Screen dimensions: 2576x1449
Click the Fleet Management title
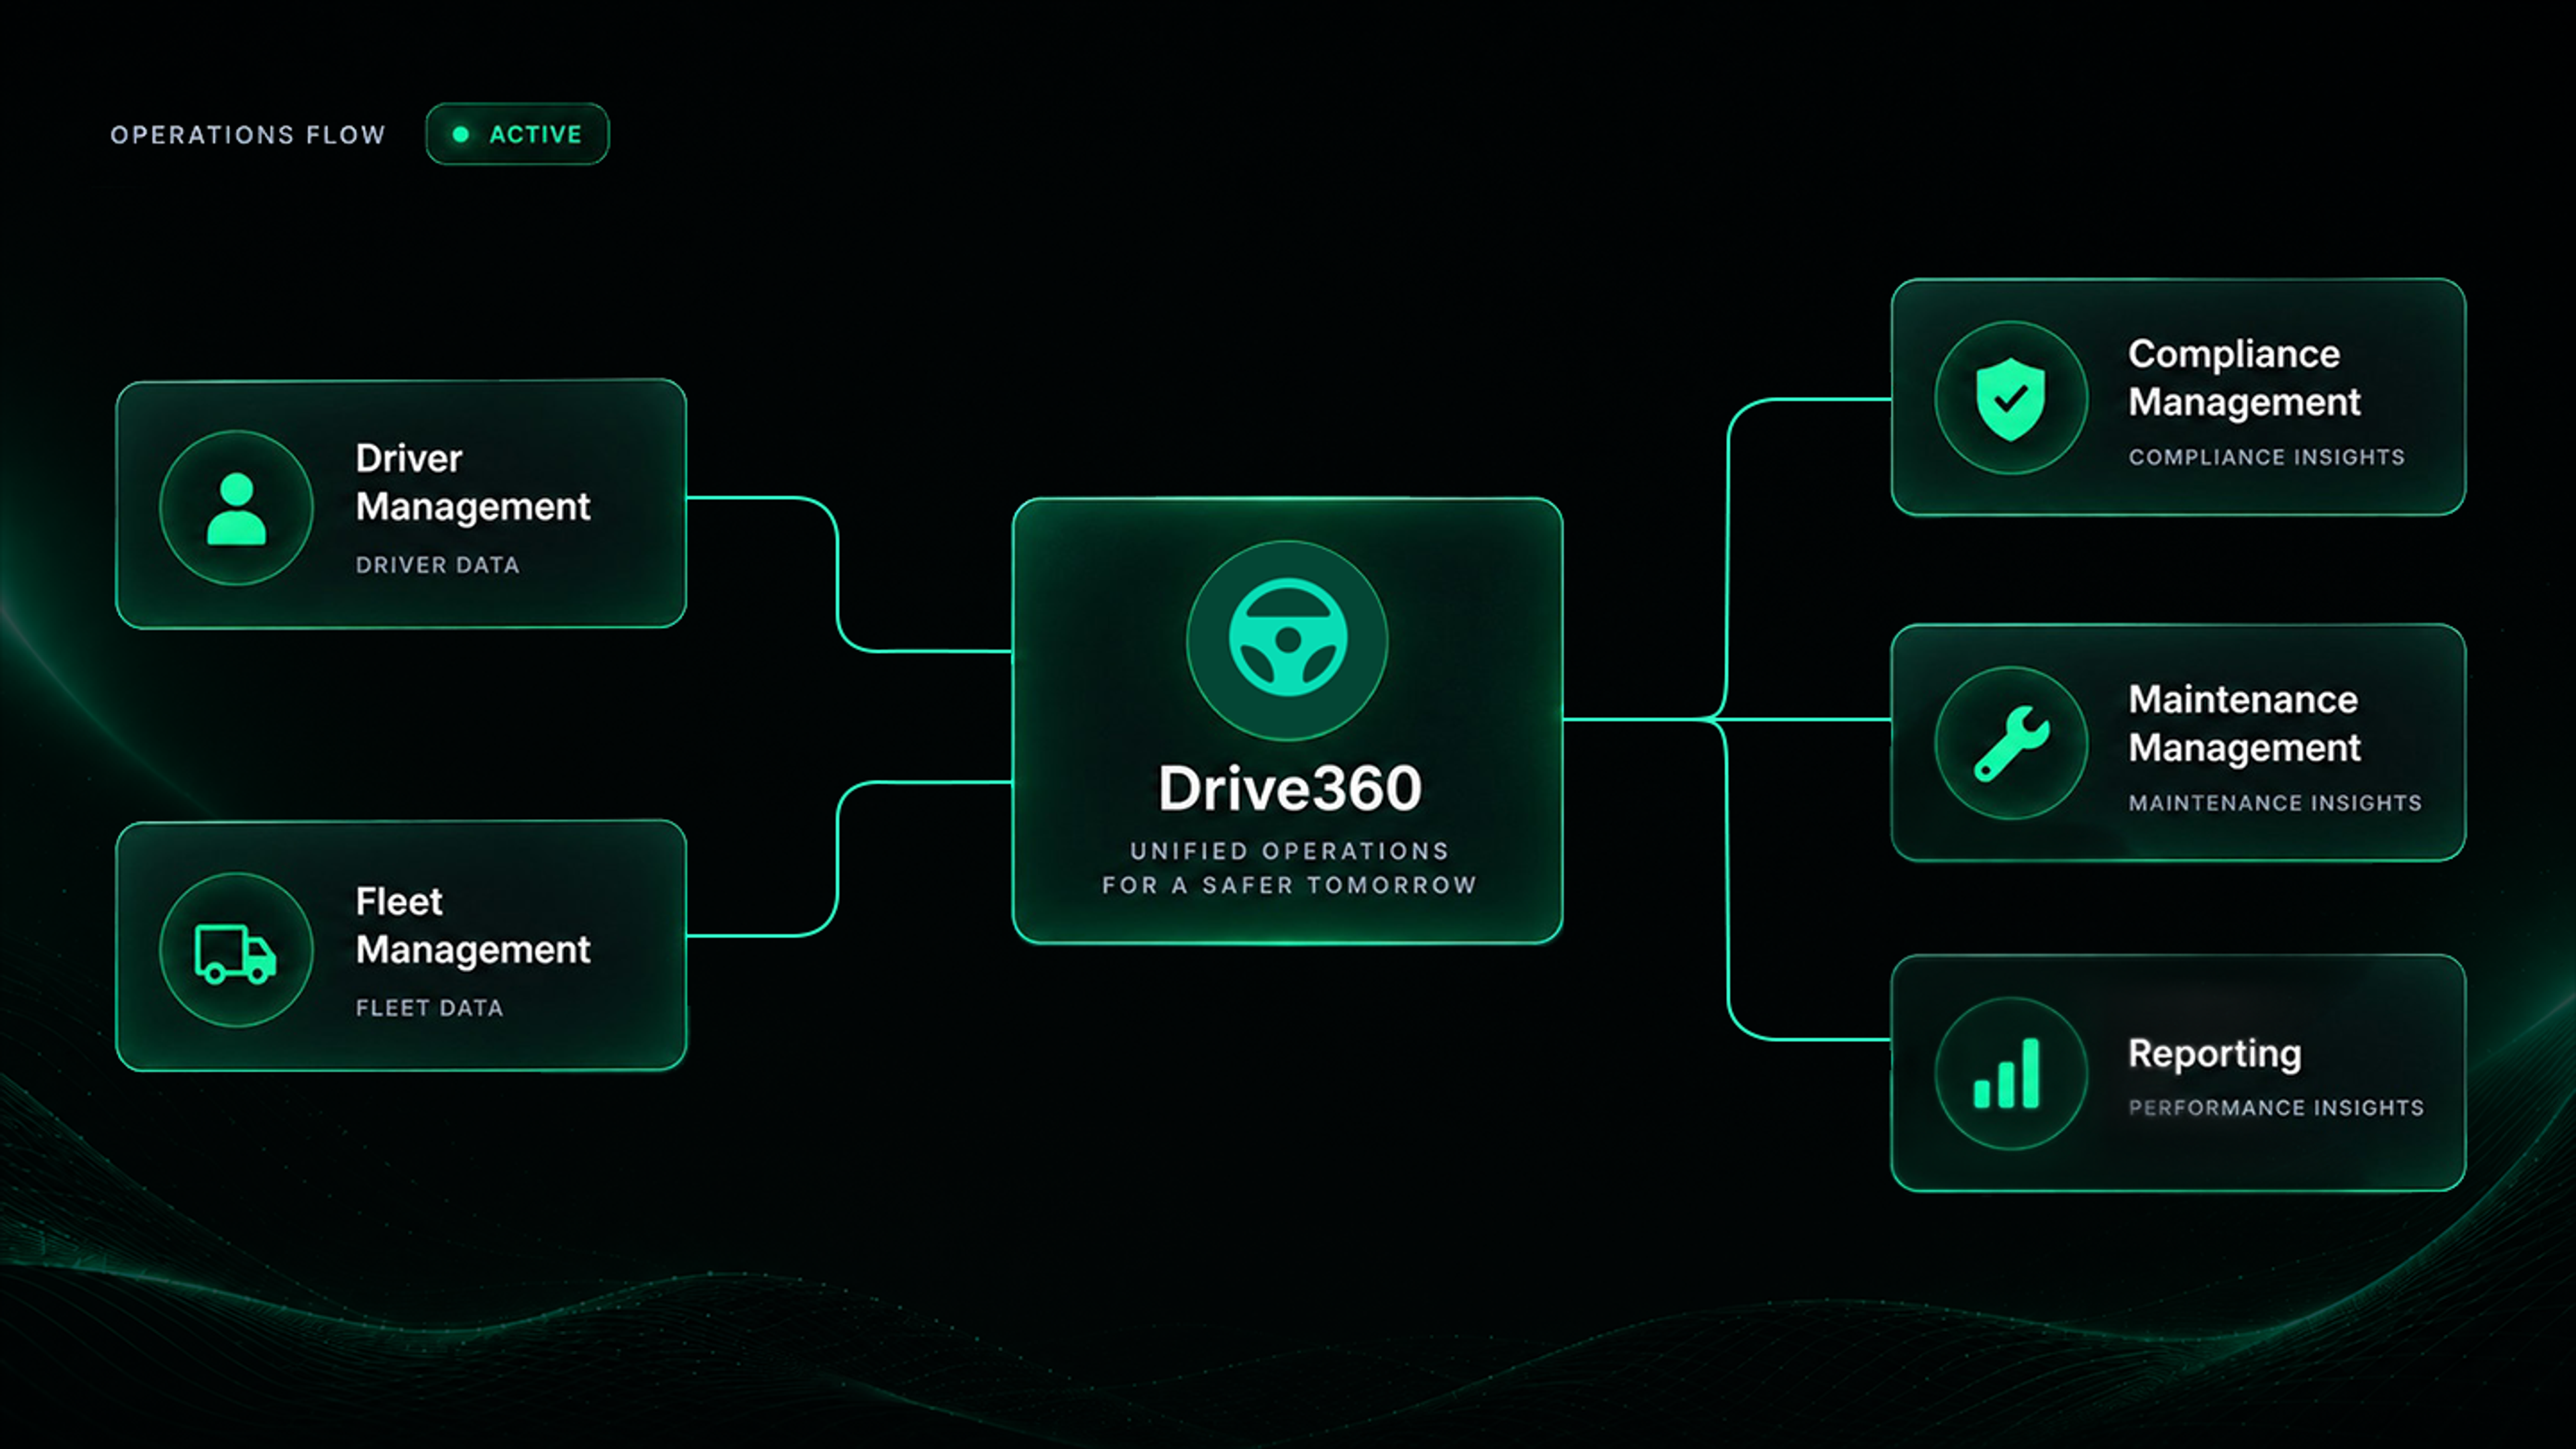pyautogui.click(x=473, y=926)
